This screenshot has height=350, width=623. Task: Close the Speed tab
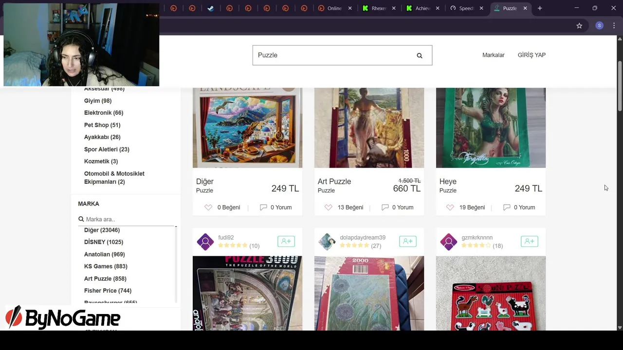[481, 8]
